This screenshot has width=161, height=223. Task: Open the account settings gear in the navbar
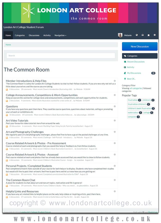154,35
